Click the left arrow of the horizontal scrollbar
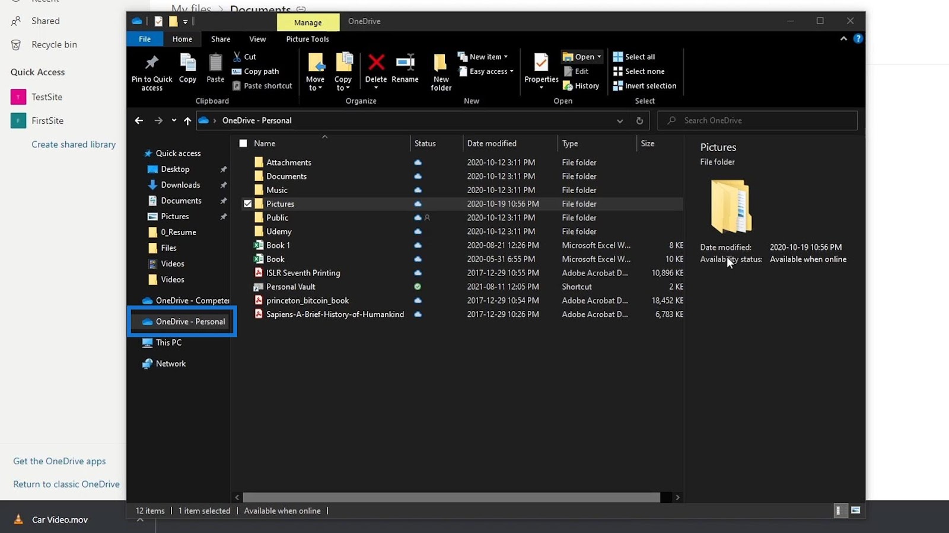This screenshot has width=949, height=533. (x=237, y=497)
